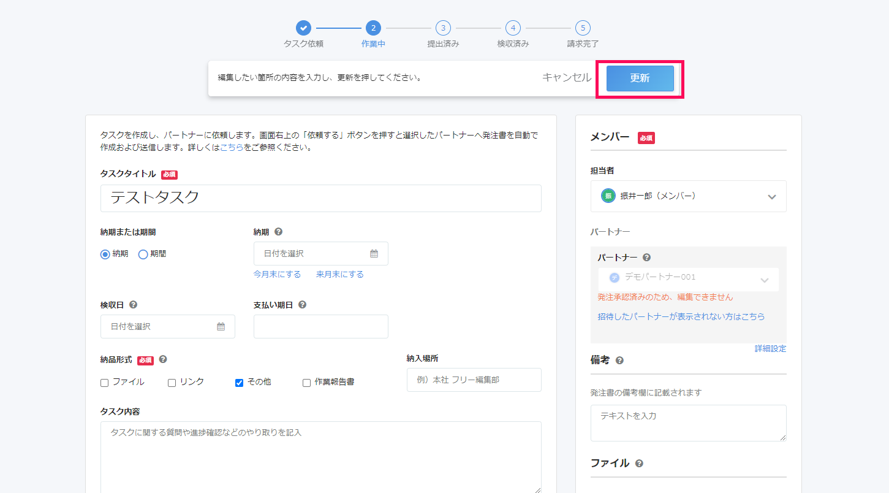Click the 更新 button
The height and width of the screenshot is (493, 889).
(640, 78)
